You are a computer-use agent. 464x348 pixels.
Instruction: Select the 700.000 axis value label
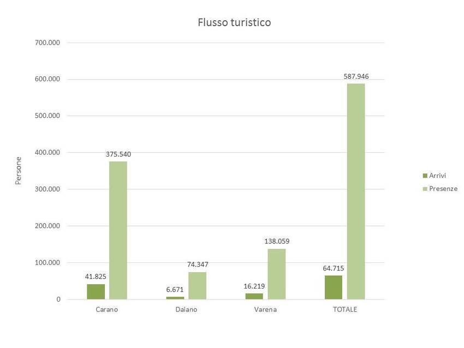[47, 43]
